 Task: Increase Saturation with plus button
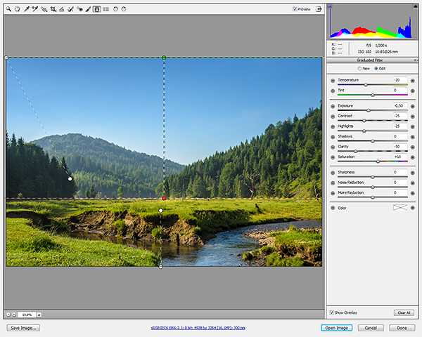[413, 157]
